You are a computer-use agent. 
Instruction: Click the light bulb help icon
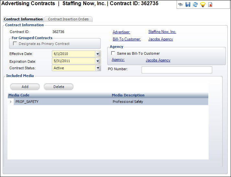pyautogui.click(x=203, y=5)
